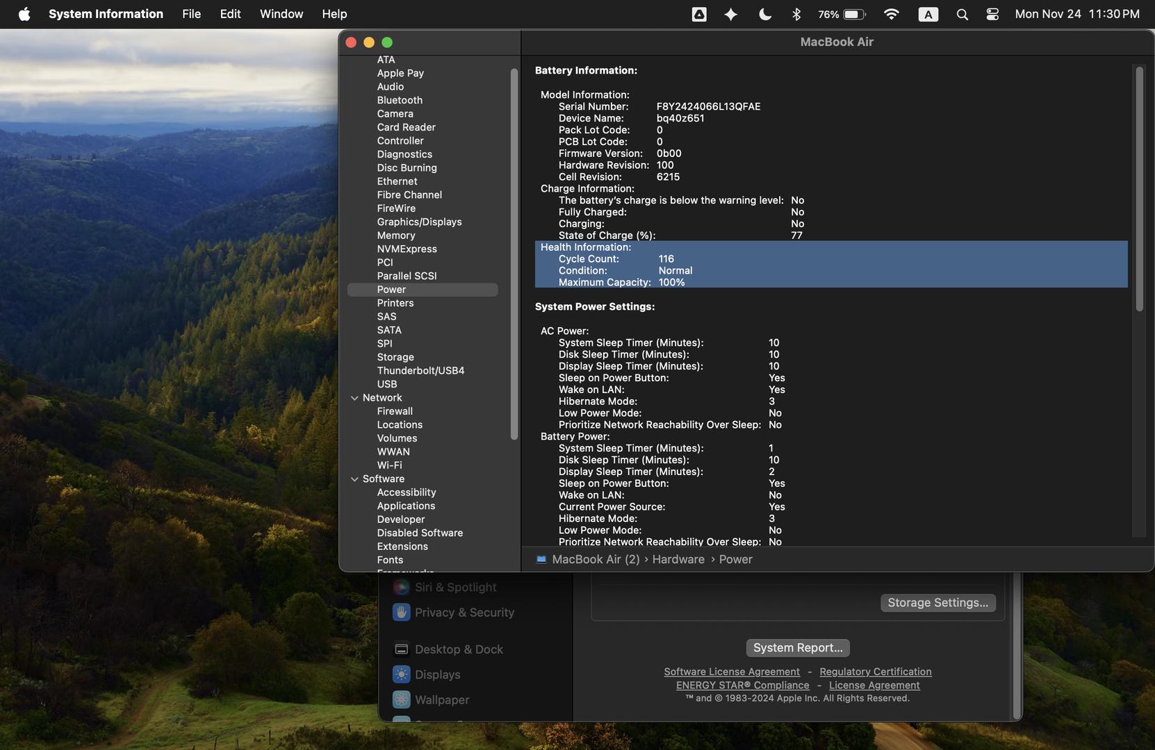
Task: Collapse the Software section chevron
Action: [x=354, y=479]
